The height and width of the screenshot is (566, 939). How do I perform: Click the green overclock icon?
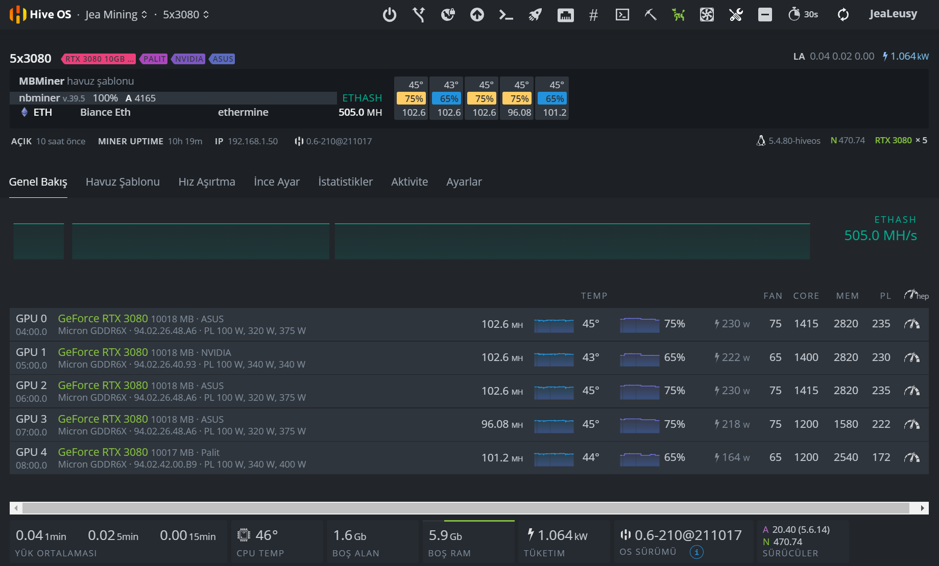(x=678, y=15)
